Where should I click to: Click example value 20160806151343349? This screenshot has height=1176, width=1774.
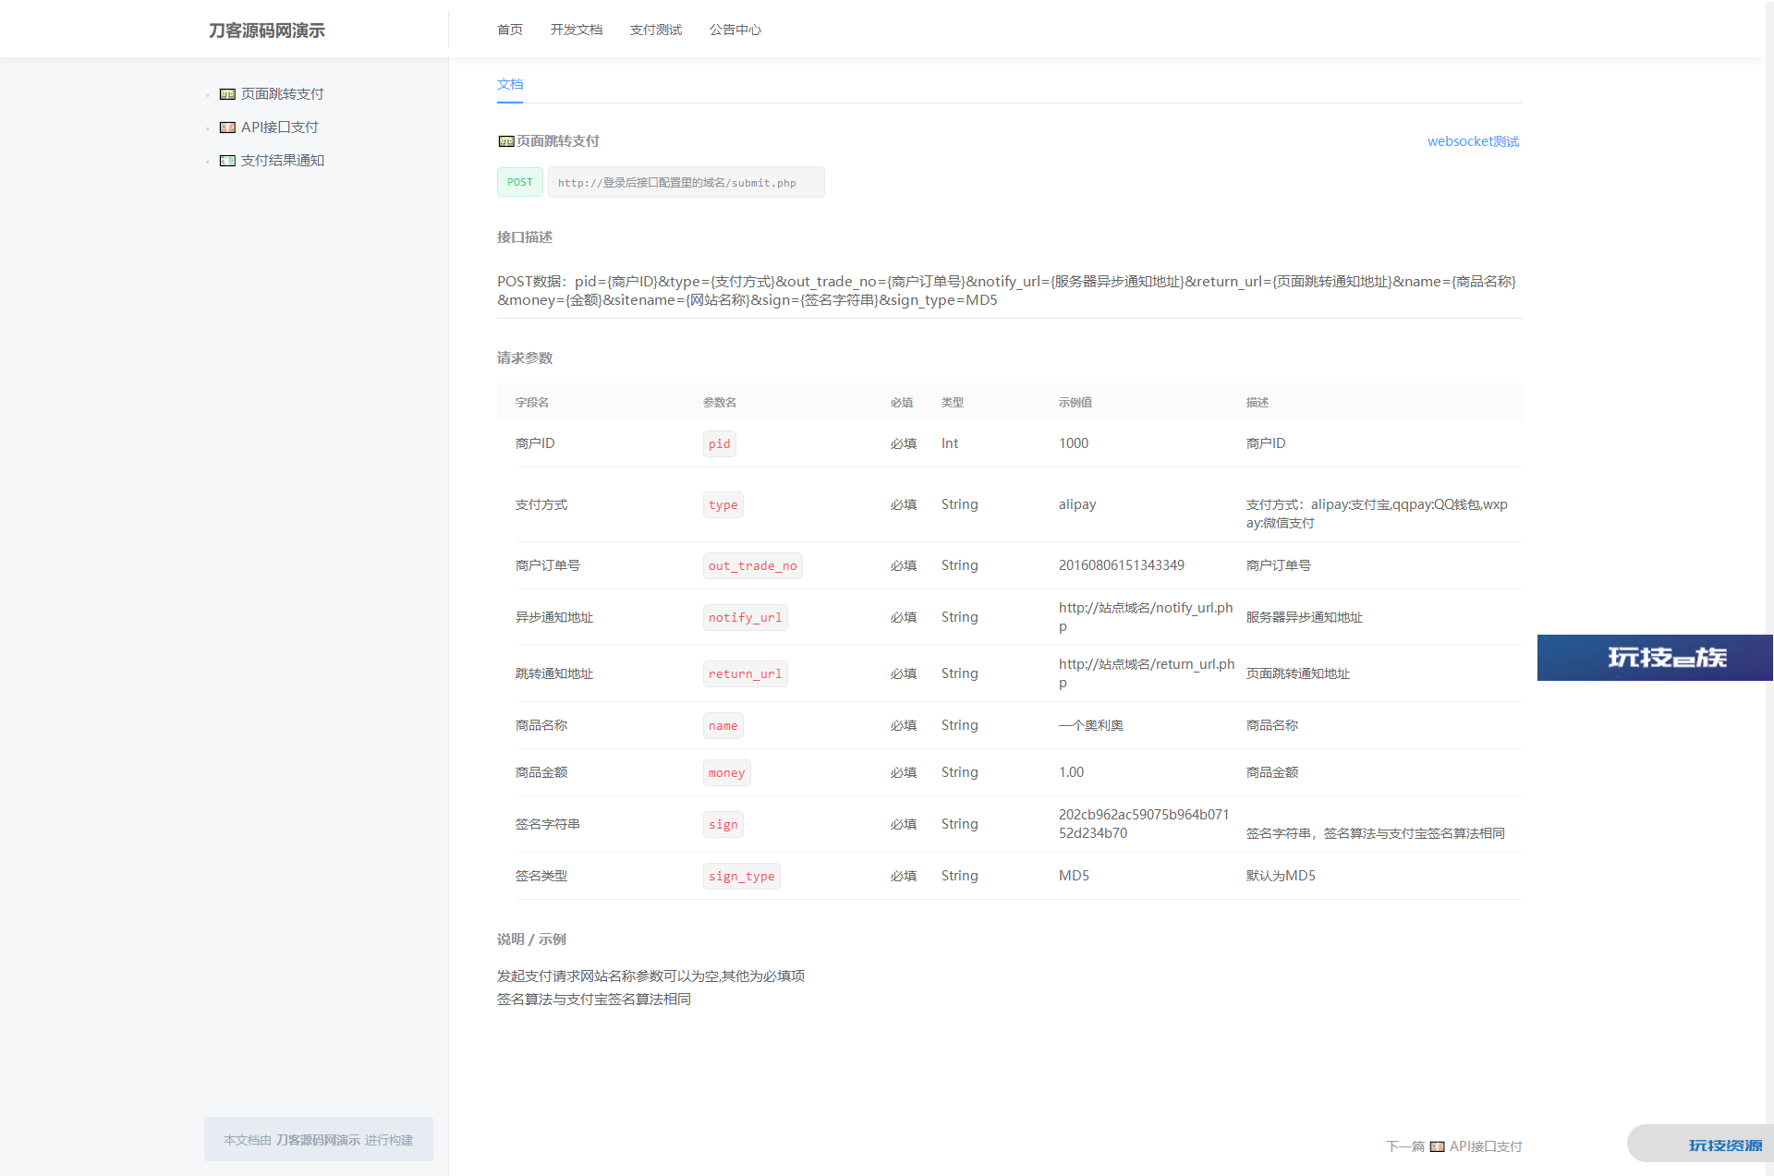(1122, 565)
